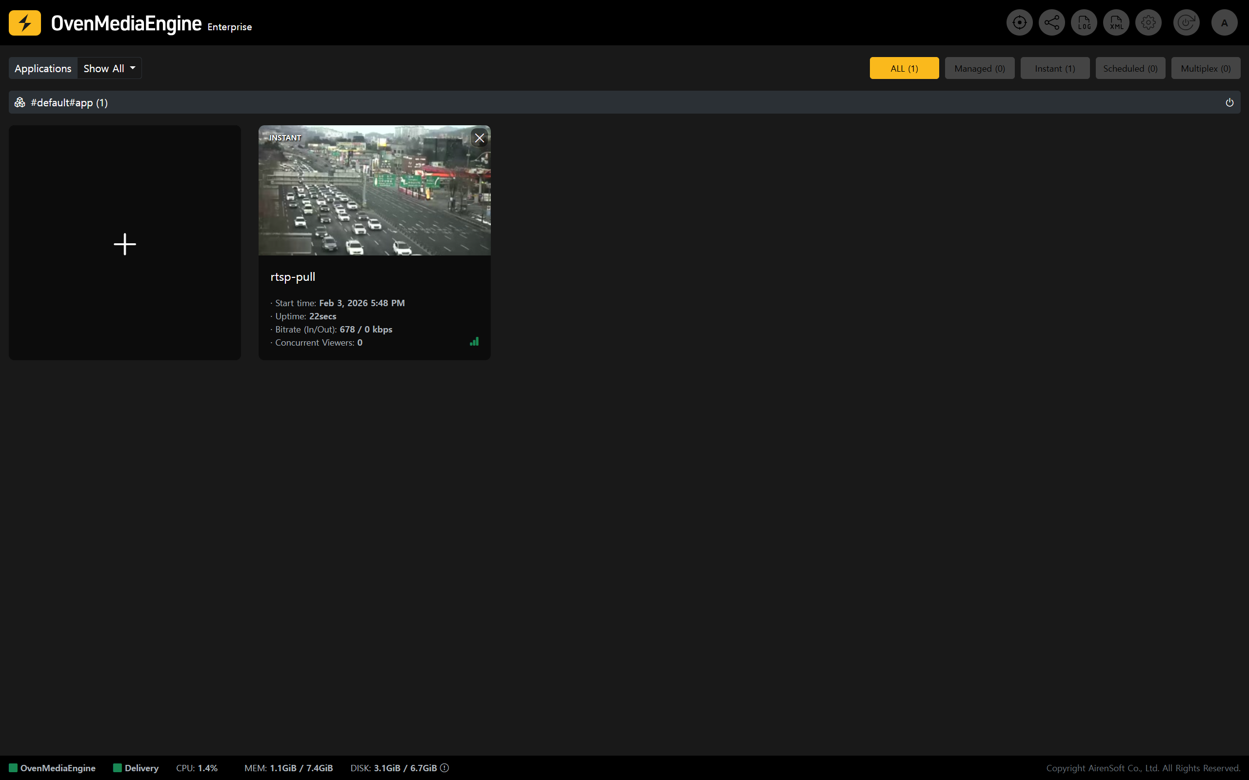Screen dimensions: 1249x780
Task: Open settings via the gear icon
Action: pos(1148,23)
